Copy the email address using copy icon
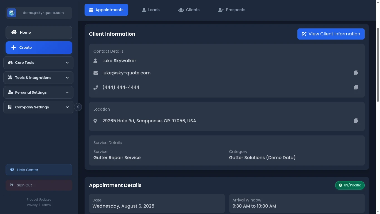The height and width of the screenshot is (214, 380). point(356,73)
